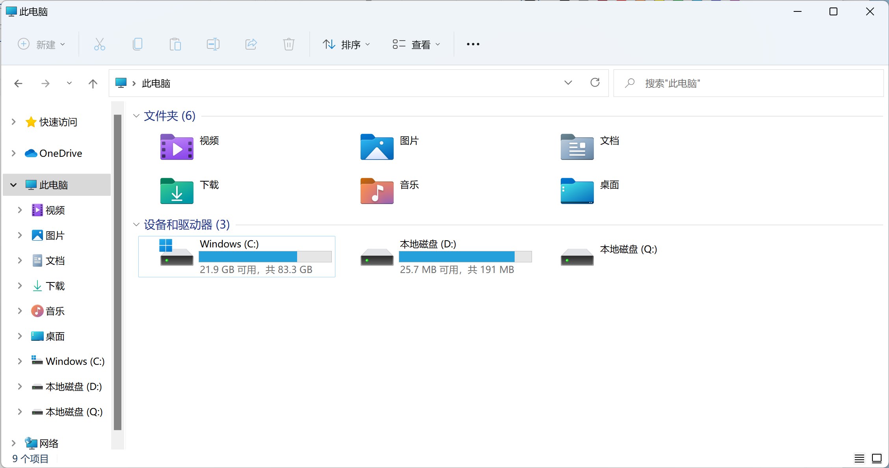Screen dimensions: 889x468
Task: Open the 查看 view menu
Action: [x=416, y=45]
